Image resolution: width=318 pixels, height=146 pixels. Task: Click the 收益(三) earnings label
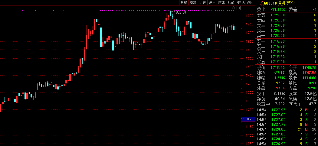[263, 104]
